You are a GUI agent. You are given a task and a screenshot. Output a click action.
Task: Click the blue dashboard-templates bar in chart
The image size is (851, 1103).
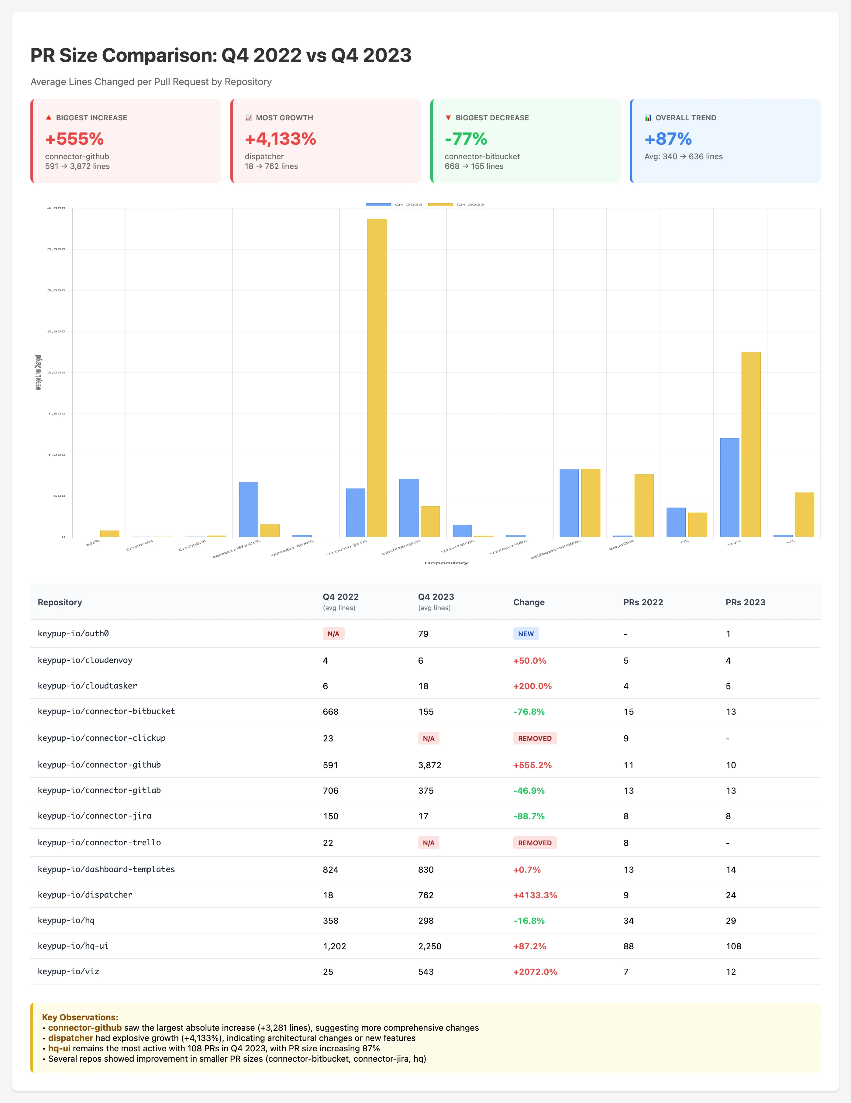pyautogui.click(x=569, y=503)
